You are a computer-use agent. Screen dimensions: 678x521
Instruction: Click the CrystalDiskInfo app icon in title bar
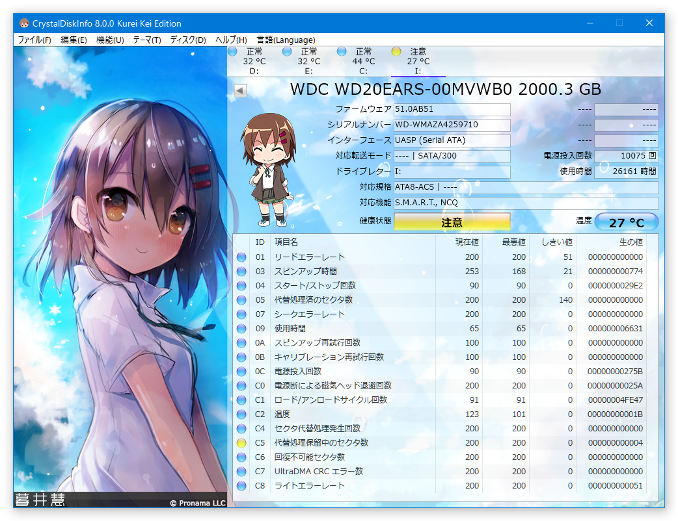24,23
